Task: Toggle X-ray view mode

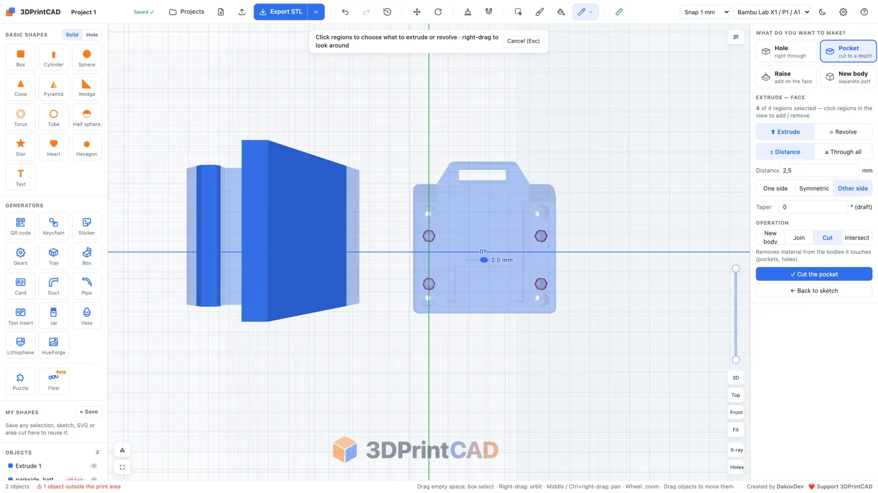Action: [x=736, y=450]
